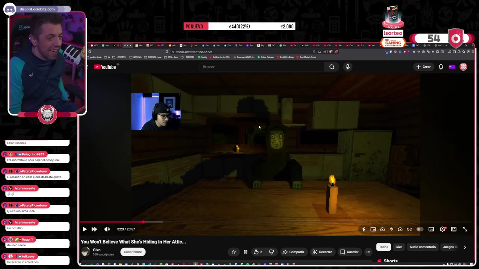
Task: Play the YouTube video
Action: (85, 229)
